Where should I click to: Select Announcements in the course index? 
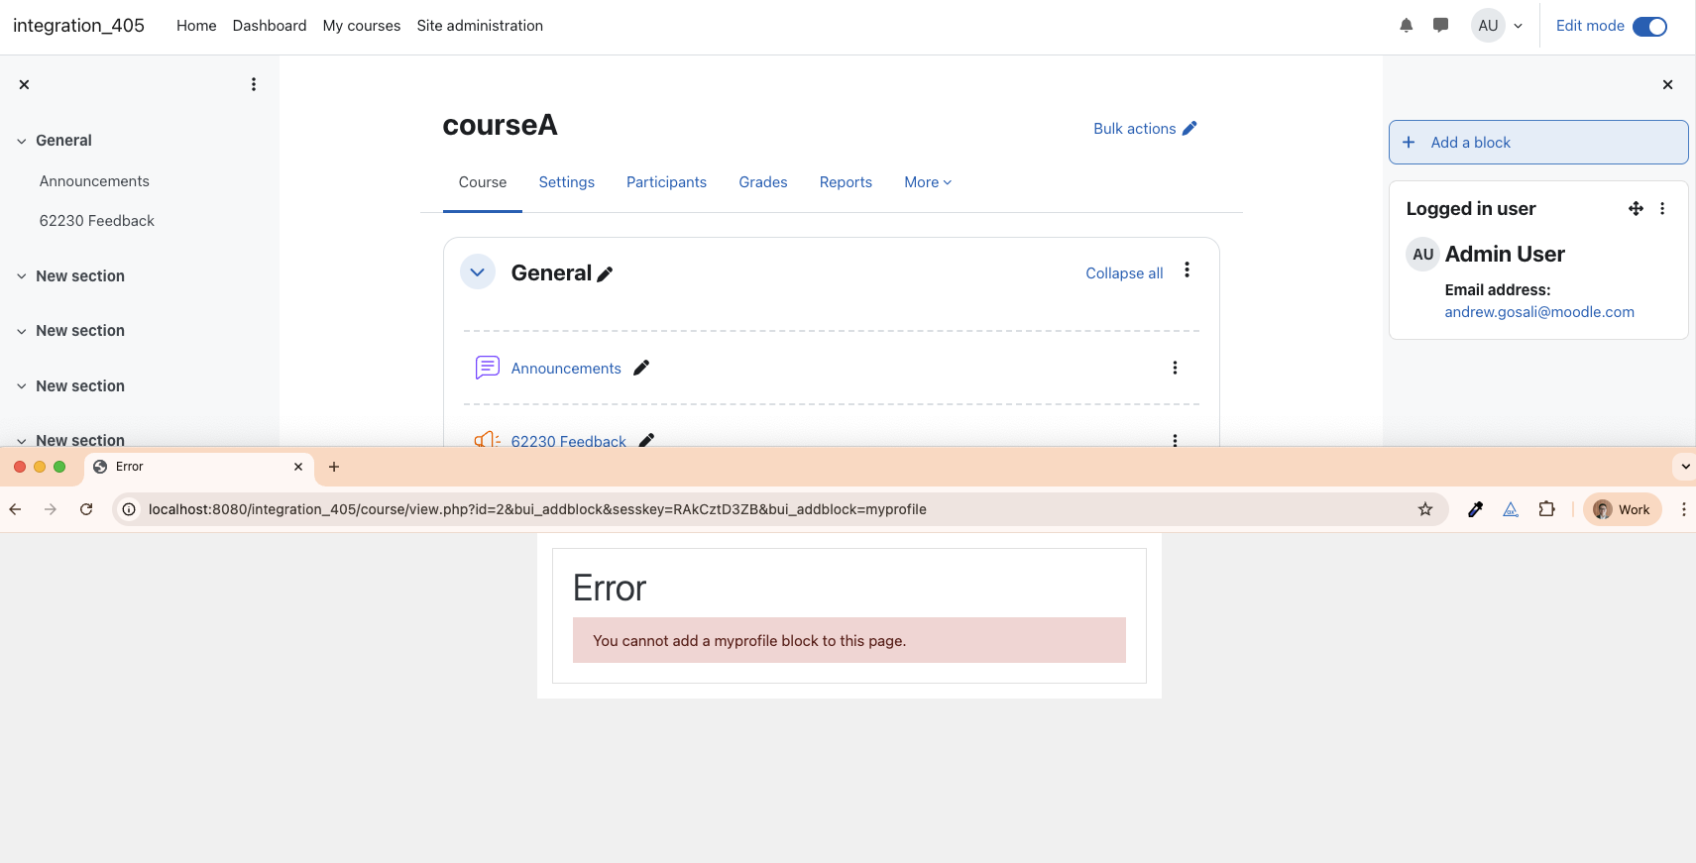tap(94, 181)
